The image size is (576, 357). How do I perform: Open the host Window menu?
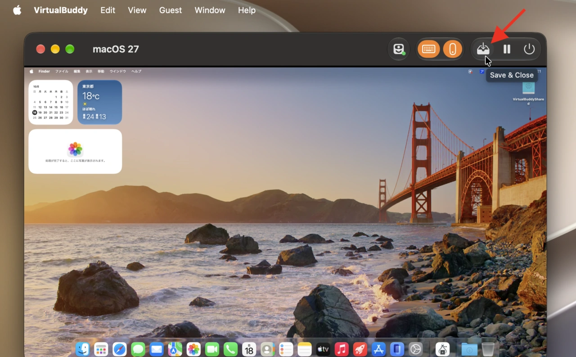coord(210,10)
